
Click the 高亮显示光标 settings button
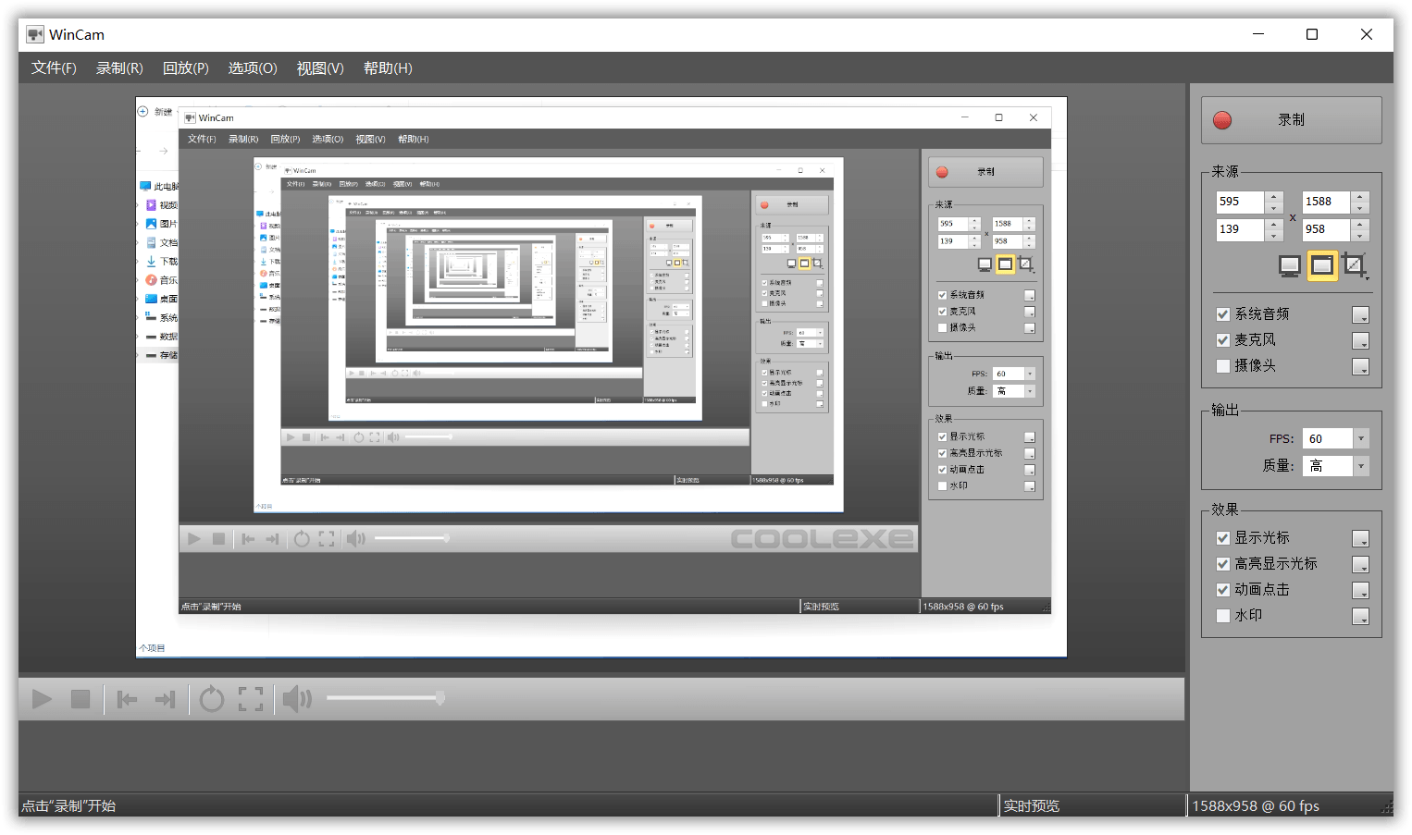pos(1360,564)
